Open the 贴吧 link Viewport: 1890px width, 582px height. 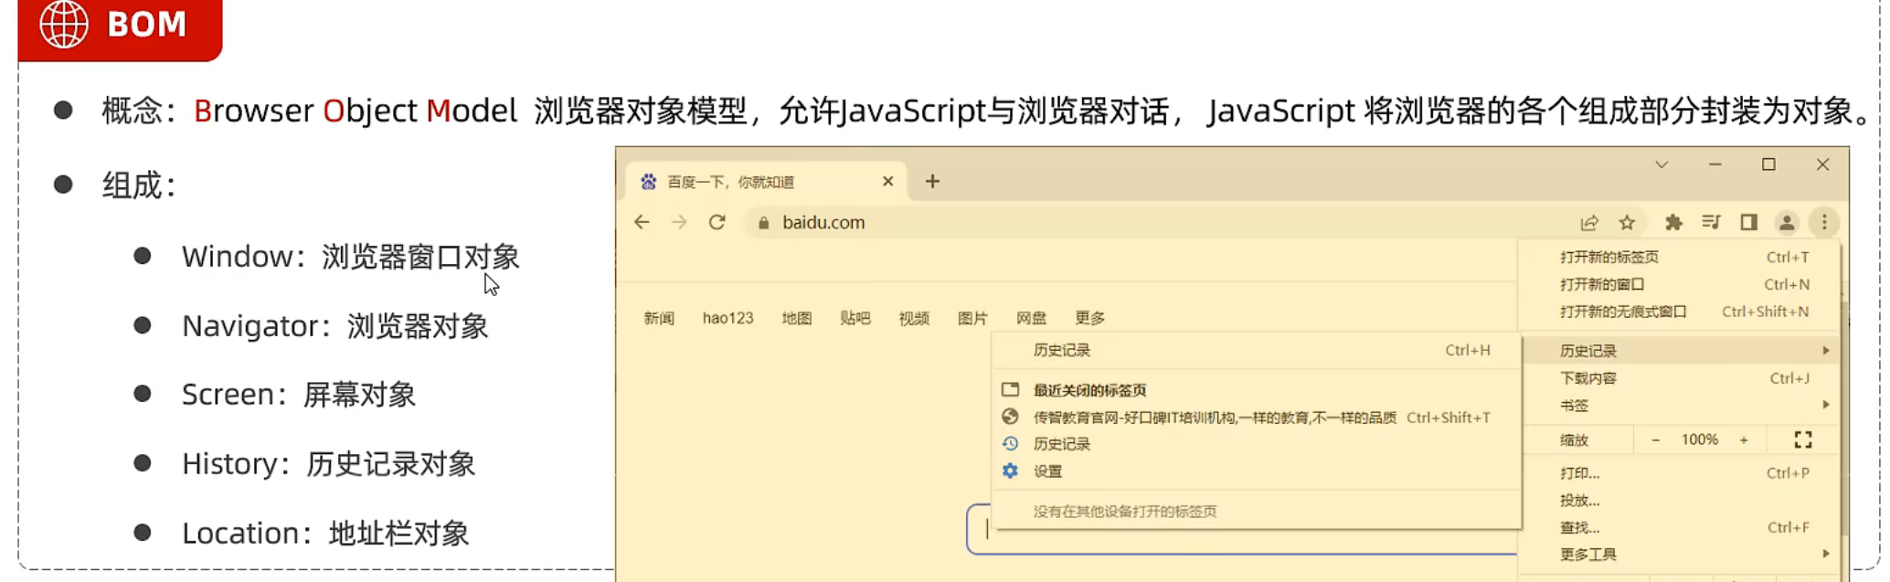point(855,318)
